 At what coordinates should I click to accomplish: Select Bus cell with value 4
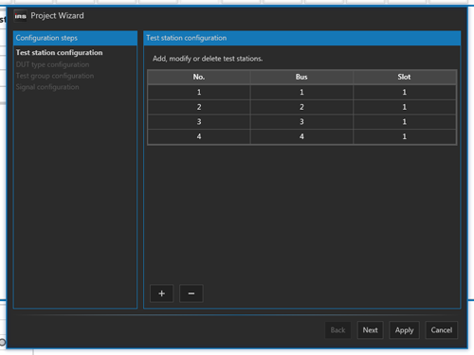coord(301,136)
